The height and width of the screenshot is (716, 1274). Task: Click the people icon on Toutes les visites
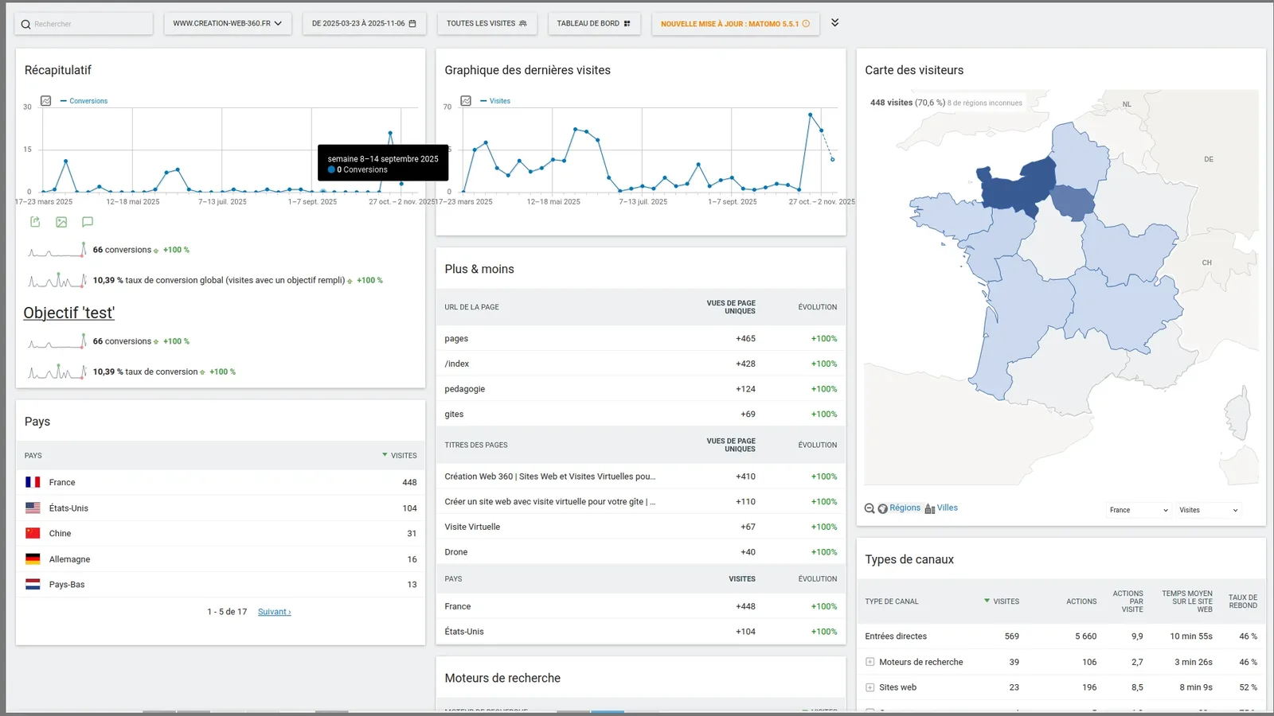[x=523, y=24]
